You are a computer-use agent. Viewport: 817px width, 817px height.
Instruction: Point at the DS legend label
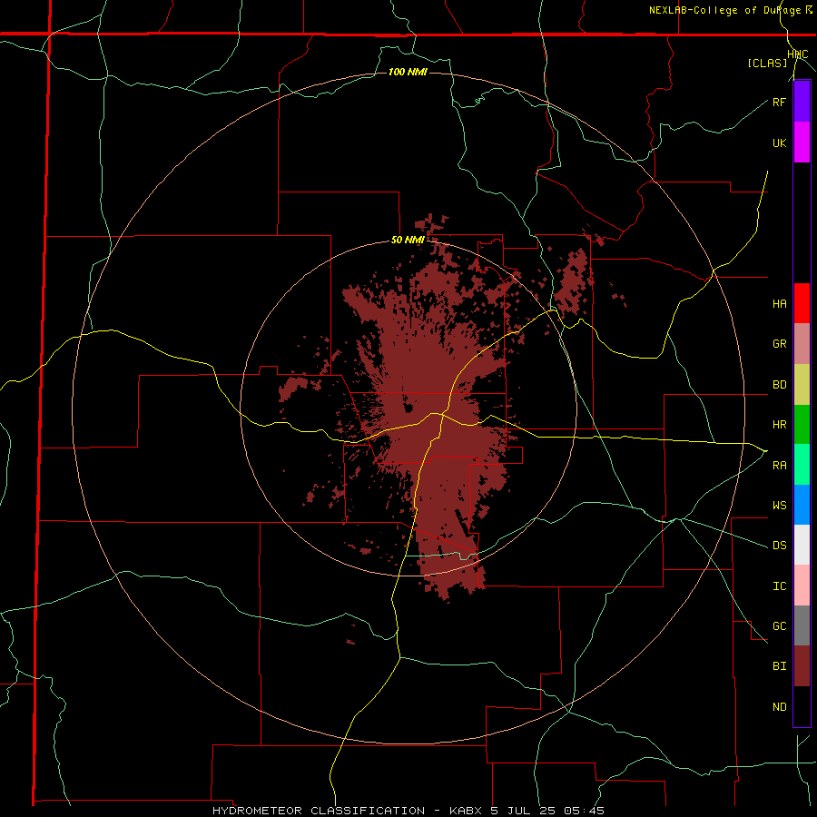tap(779, 546)
